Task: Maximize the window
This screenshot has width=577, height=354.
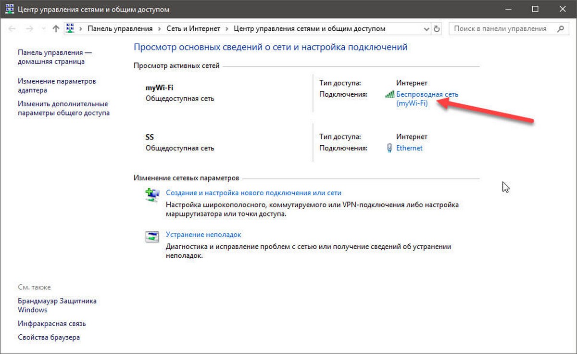Action: [535, 9]
